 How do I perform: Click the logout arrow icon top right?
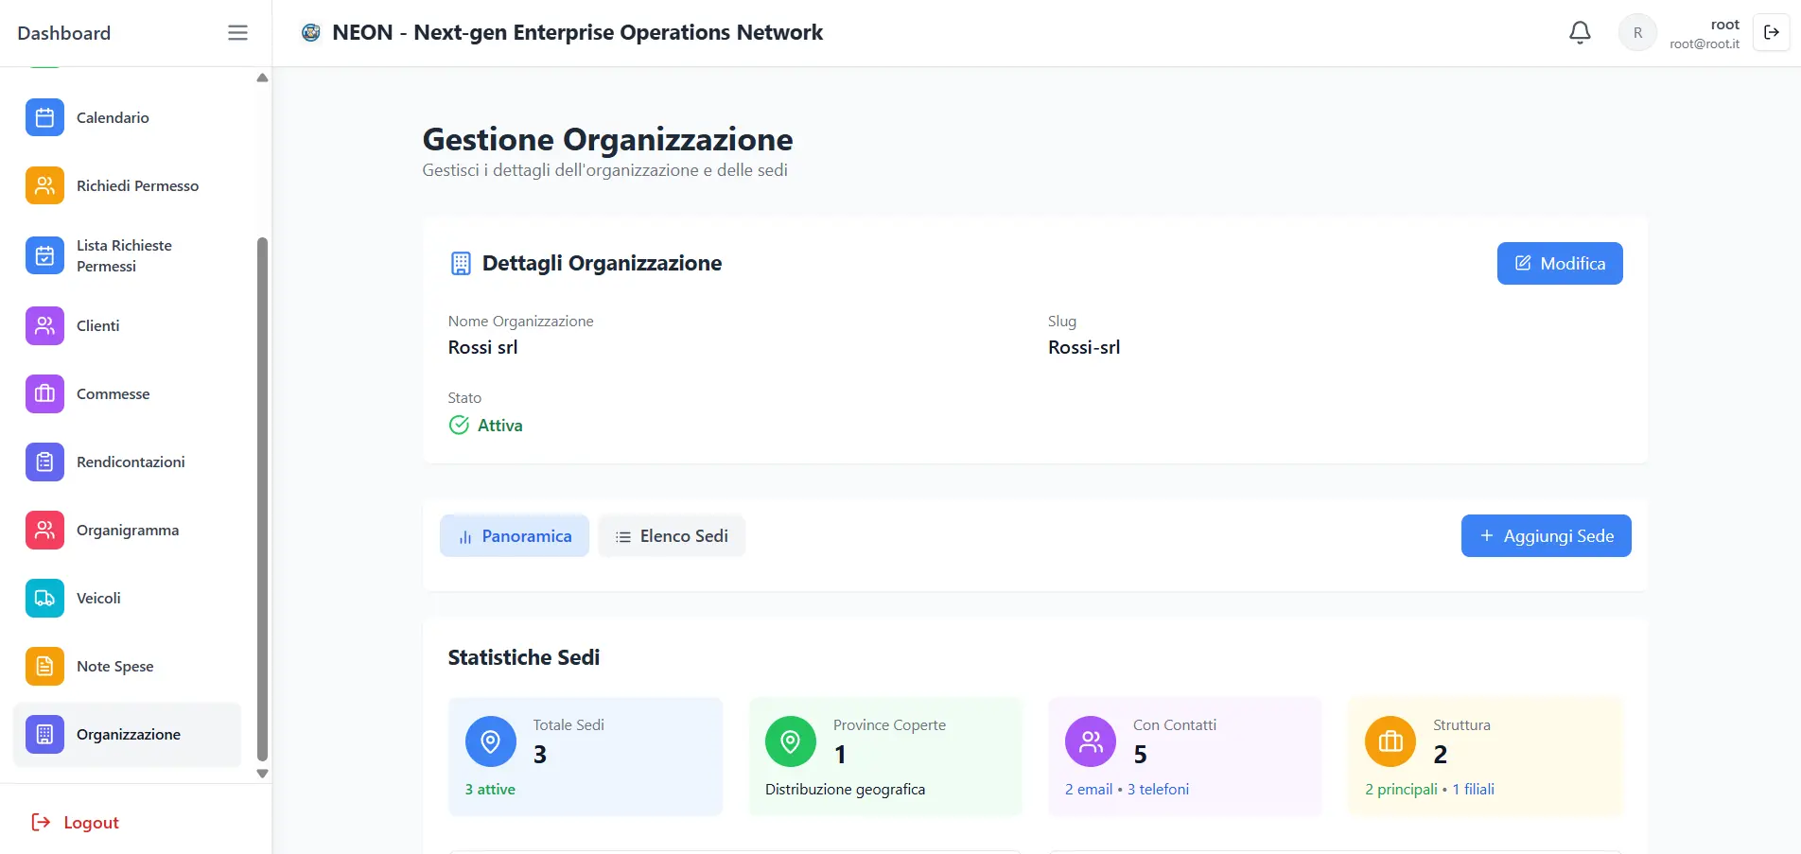(x=1771, y=31)
